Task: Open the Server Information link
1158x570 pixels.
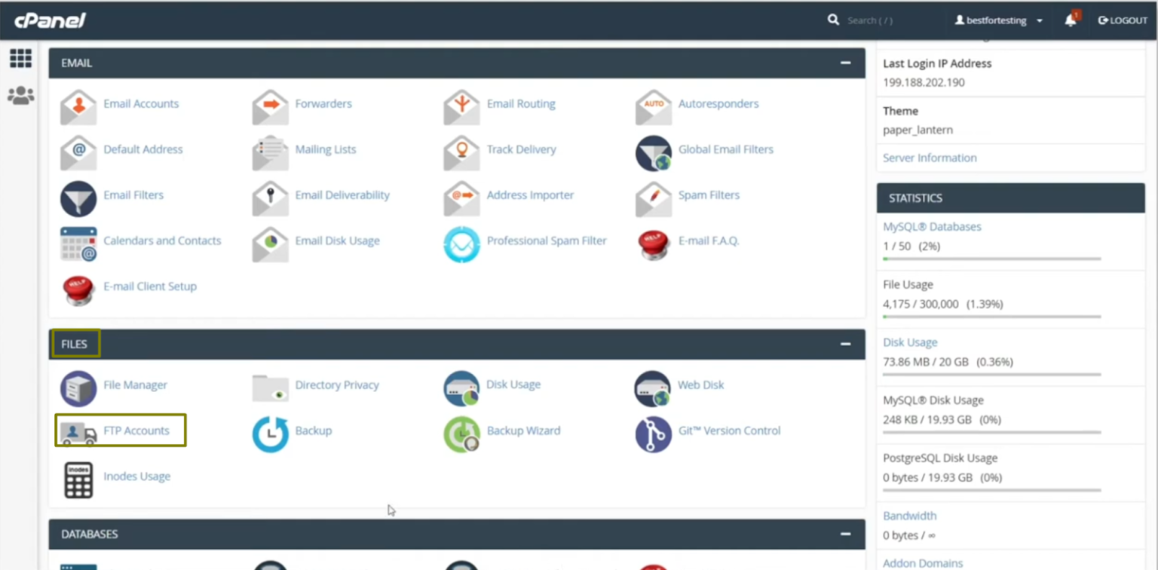Action: (x=930, y=158)
